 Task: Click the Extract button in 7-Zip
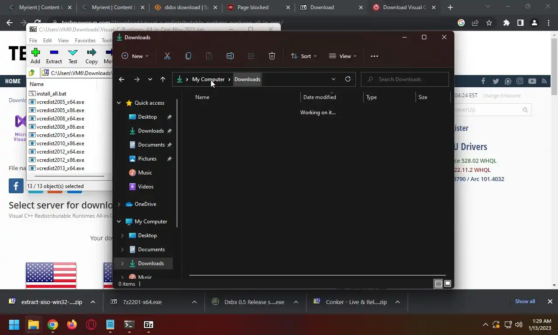(54, 56)
